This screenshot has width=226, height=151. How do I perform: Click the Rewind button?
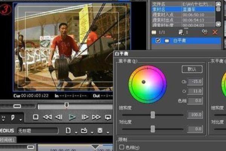(x=47, y=117)
